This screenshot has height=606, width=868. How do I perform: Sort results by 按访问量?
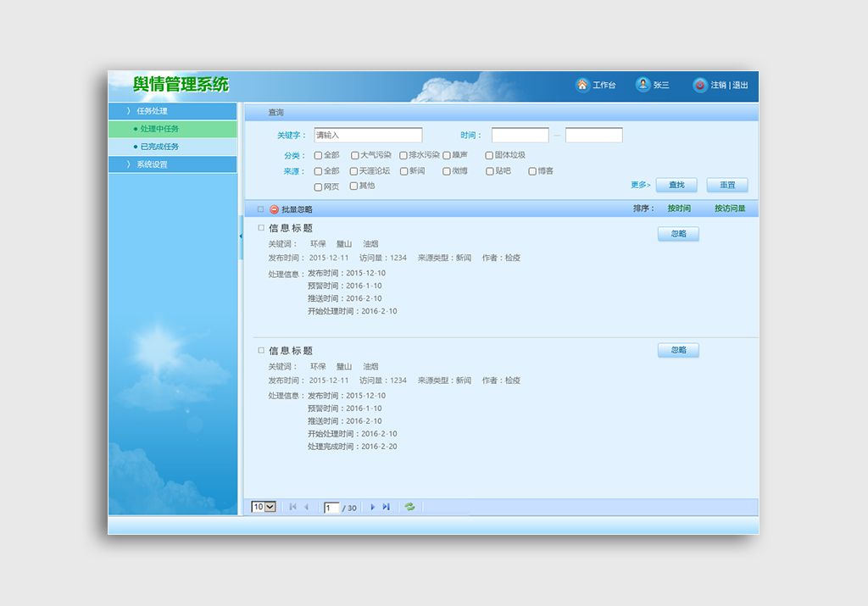[730, 208]
